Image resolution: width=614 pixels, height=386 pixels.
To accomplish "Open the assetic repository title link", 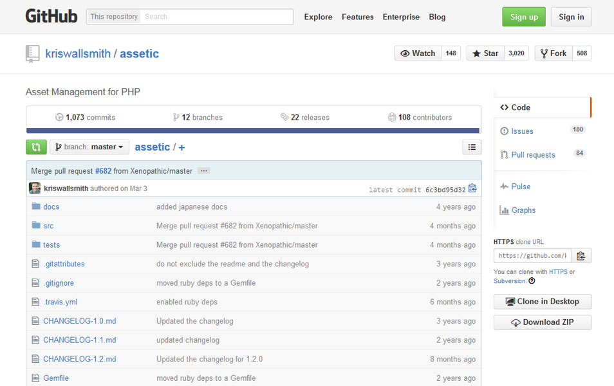I will pyautogui.click(x=139, y=53).
